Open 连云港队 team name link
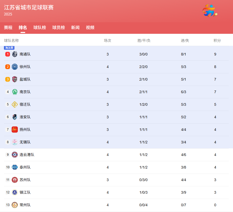Screen dimensions: 233x212 tap(27, 155)
